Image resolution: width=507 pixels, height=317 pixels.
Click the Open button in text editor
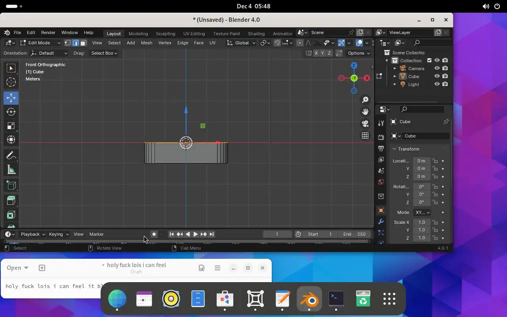17,268
